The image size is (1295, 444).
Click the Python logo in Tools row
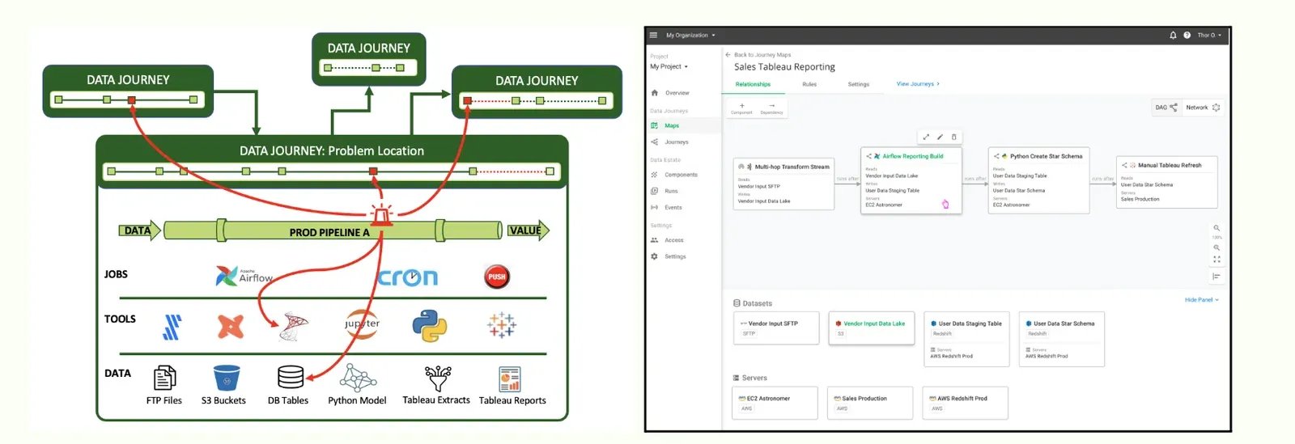click(430, 325)
